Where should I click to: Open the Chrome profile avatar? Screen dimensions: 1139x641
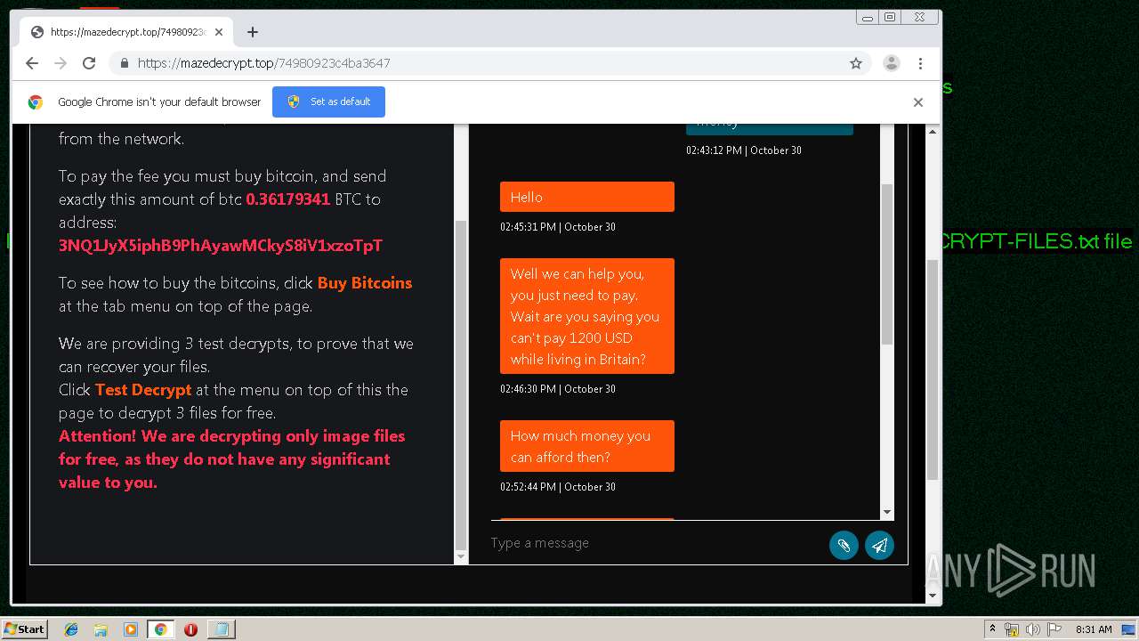pyautogui.click(x=891, y=63)
